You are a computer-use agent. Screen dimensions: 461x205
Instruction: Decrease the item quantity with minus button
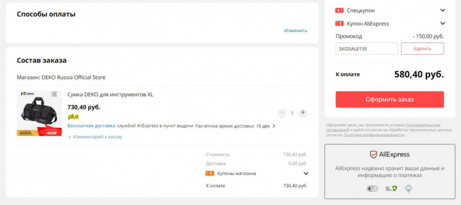282,113
